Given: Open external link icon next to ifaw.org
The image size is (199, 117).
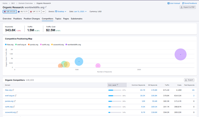Looking at the screenshot, I should click(13, 90).
